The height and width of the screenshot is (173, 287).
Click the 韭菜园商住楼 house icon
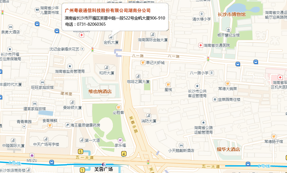[x=215, y=99]
